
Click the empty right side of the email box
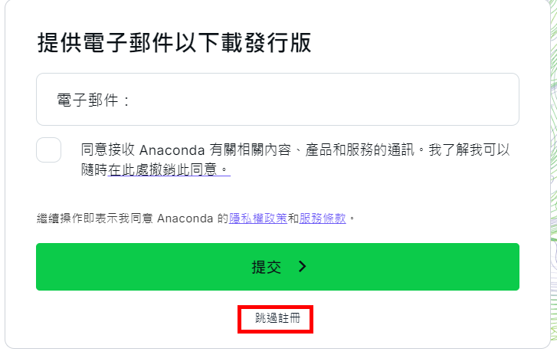(391, 100)
